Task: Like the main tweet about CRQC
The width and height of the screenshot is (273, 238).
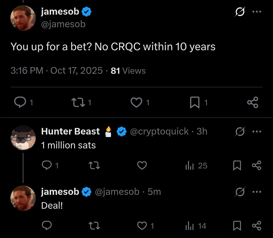Action: (x=136, y=102)
